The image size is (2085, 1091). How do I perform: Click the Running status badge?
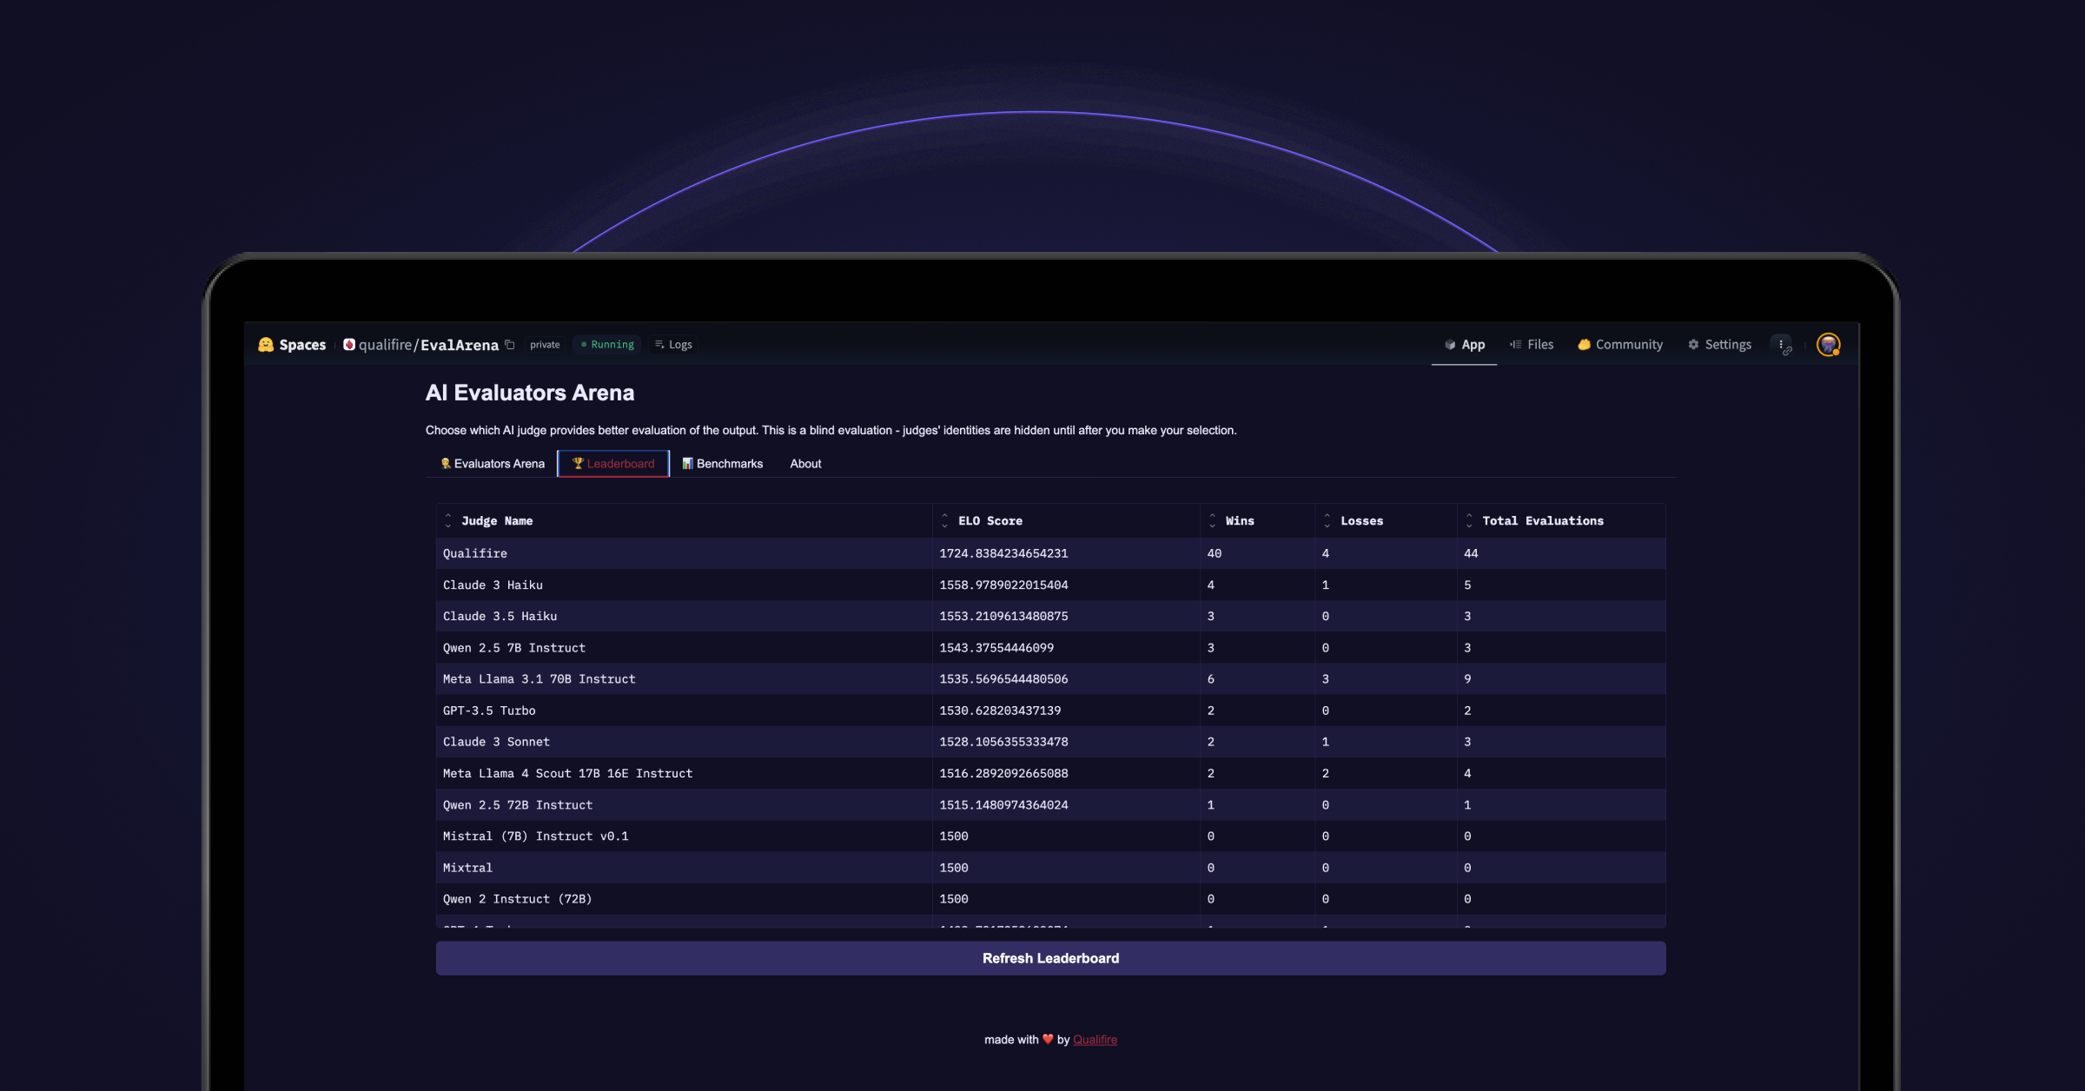608,345
